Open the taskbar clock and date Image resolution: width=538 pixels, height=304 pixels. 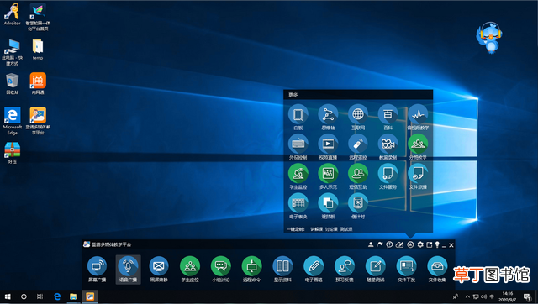[x=508, y=296]
